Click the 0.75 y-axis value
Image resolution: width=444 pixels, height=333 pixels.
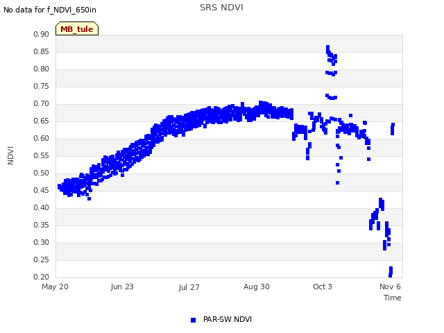click(x=42, y=86)
